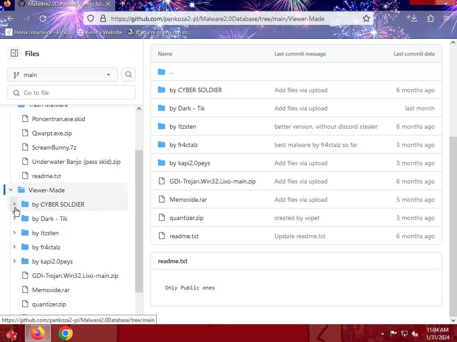Click the site padlock icon

[x=103, y=19]
